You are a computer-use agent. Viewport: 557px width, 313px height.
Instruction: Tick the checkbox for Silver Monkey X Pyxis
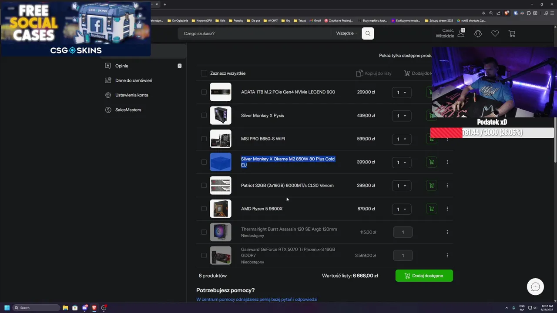(x=204, y=115)
